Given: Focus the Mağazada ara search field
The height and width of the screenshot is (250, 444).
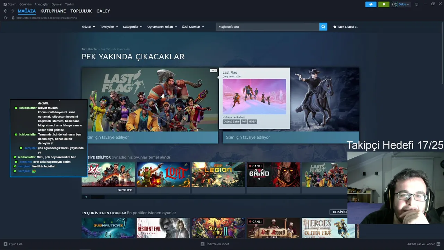Looking at the screenshot, I should click(267, 27).
